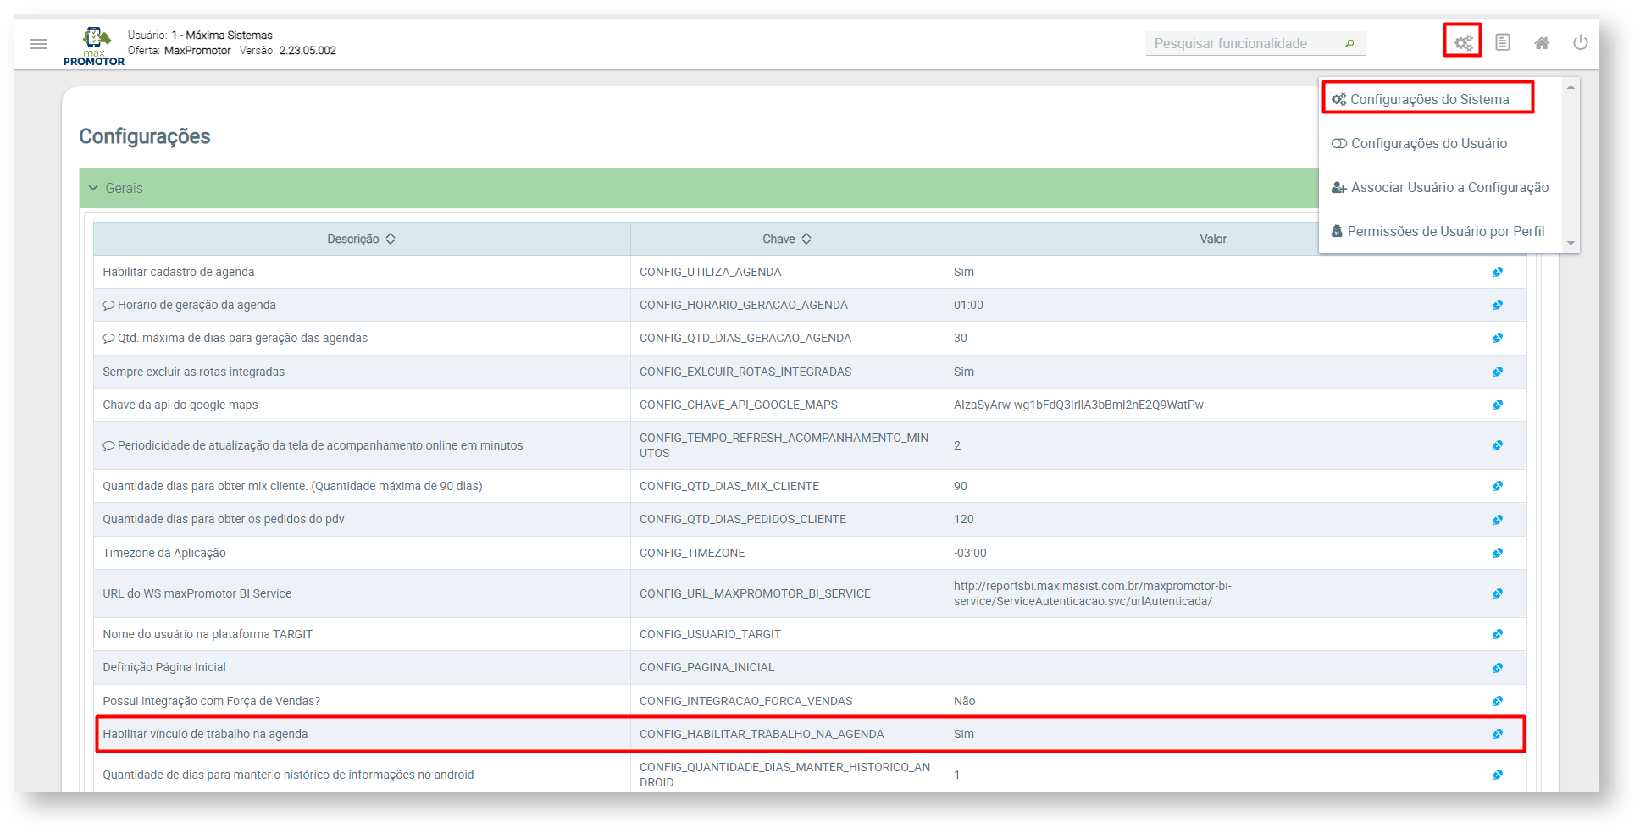Collapse the Gerais section

[x=93, y=188]
